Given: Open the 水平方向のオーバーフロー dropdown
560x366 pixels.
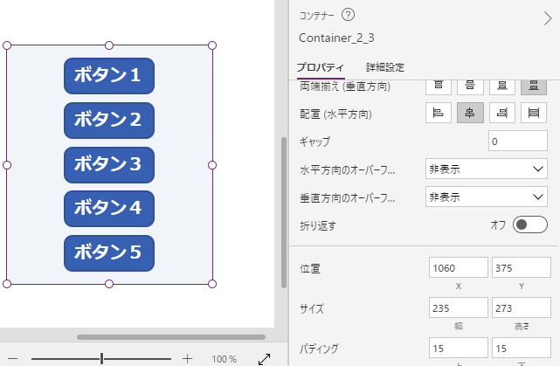Looking at the screenshot, I should pos(487,169).
